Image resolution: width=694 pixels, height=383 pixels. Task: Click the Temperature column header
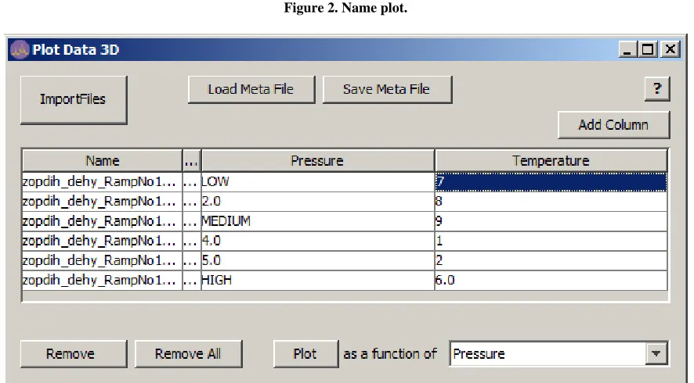(x=551, y=161)
